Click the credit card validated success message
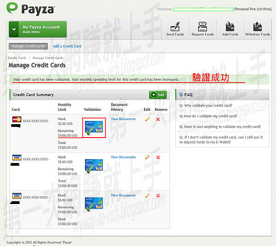This screenshot has width=276, height=246. (x=96, y=79)
